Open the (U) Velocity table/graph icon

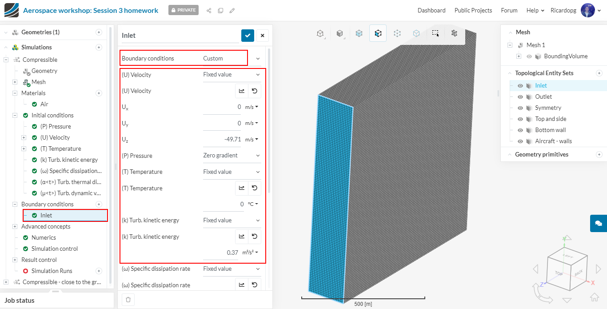pyautogui.click(x=242, y=91)
